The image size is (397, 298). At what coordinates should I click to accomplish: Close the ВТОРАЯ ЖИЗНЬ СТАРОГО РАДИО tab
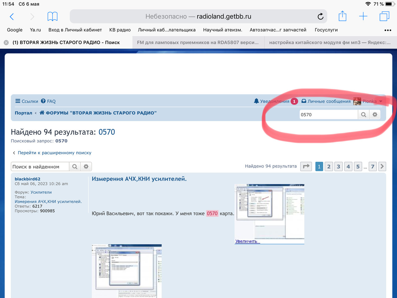tap(6, 43)
